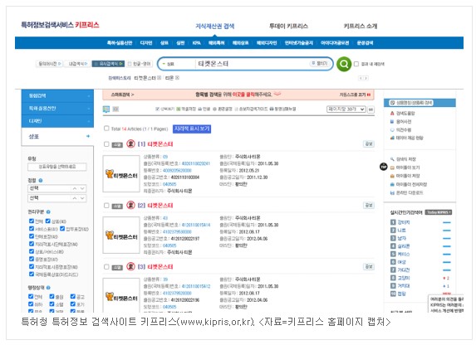This screenshot has width=476, height=345.
Task: Uncheck the 국제등록상표(마드리드) checkbox
Action: click(x=32, y=274)
